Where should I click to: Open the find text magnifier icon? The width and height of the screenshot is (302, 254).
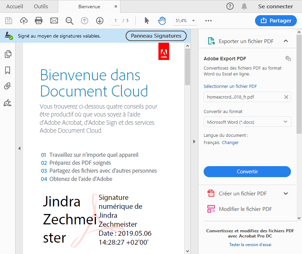[x=69, y=21]
